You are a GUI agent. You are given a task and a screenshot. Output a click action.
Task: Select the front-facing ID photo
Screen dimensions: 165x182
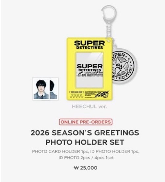click(41, 89)
